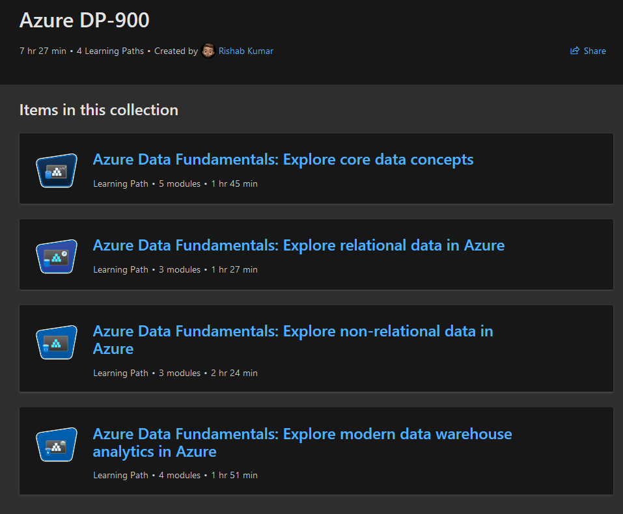Open Explore non-relational data in Azure path

tap(293, 340)
